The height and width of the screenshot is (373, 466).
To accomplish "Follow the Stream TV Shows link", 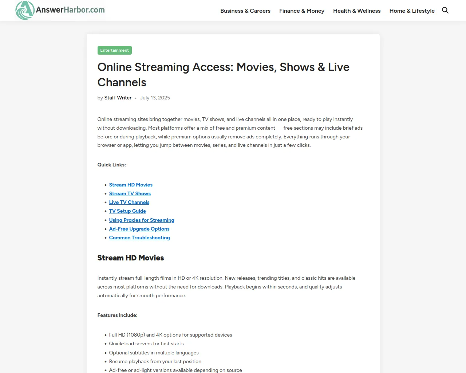I will (130, 193).
